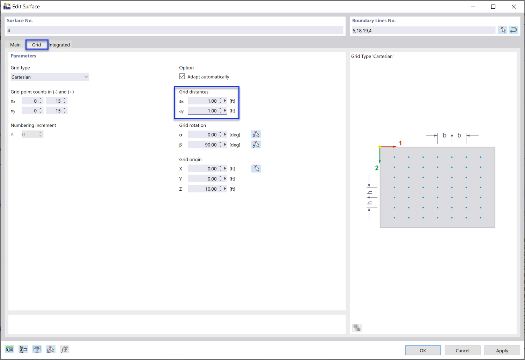
Task: Click the Surface No. input field
Action: pyautogui.click(x=175, y=30)
